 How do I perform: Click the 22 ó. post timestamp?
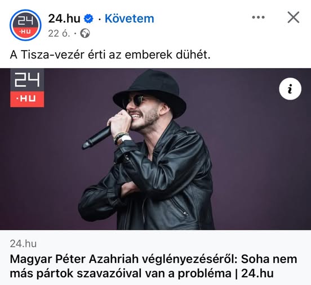[59, 34]
